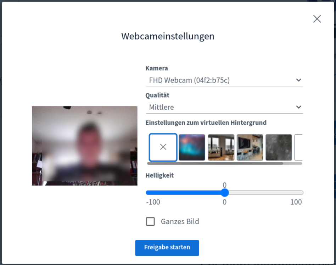The height and width of the screenshot is (265, 336).
Task: Open the Kamera device dropdown
Action: [x=220, y=80]
